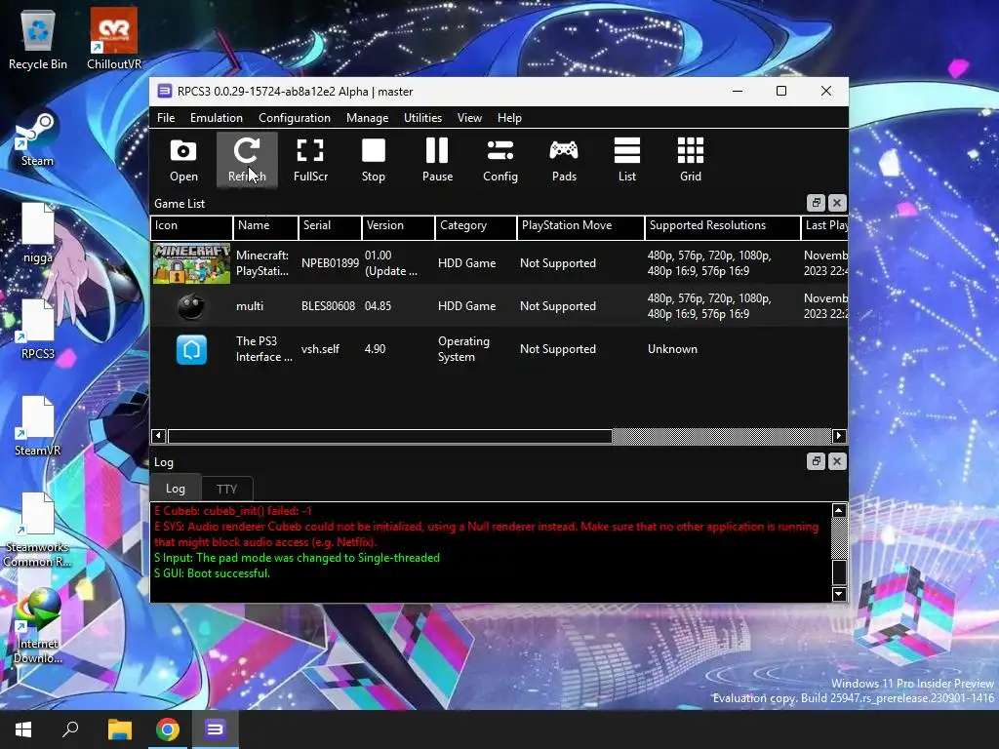Image resolution: width=999 pixels, height=749 pixels.
Task: Sort by the Serial column header
Action: [x=330, y=226]
